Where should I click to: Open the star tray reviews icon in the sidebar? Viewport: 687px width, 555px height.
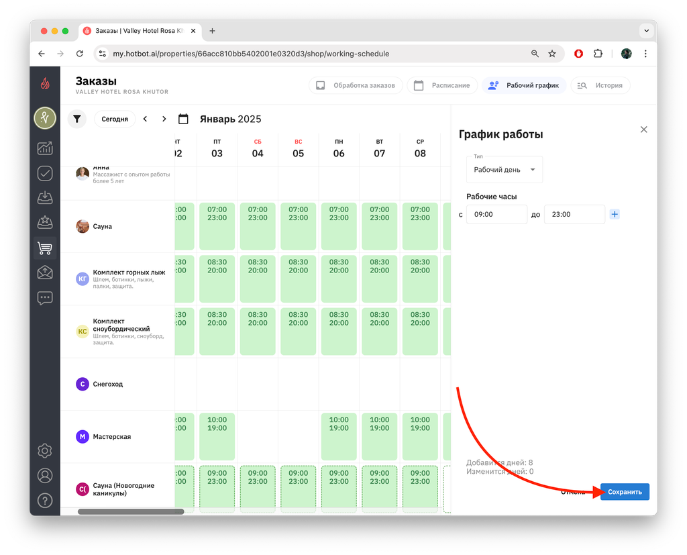pyautogui.click(x=45, y=222)
